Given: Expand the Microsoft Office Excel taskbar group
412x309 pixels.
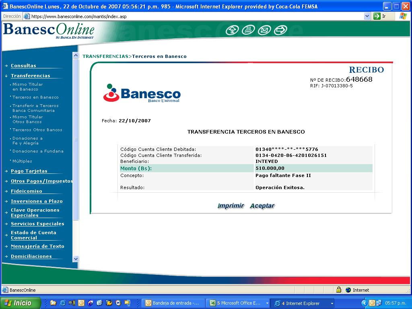Looking at the screenshot, I should pos(267,303).
